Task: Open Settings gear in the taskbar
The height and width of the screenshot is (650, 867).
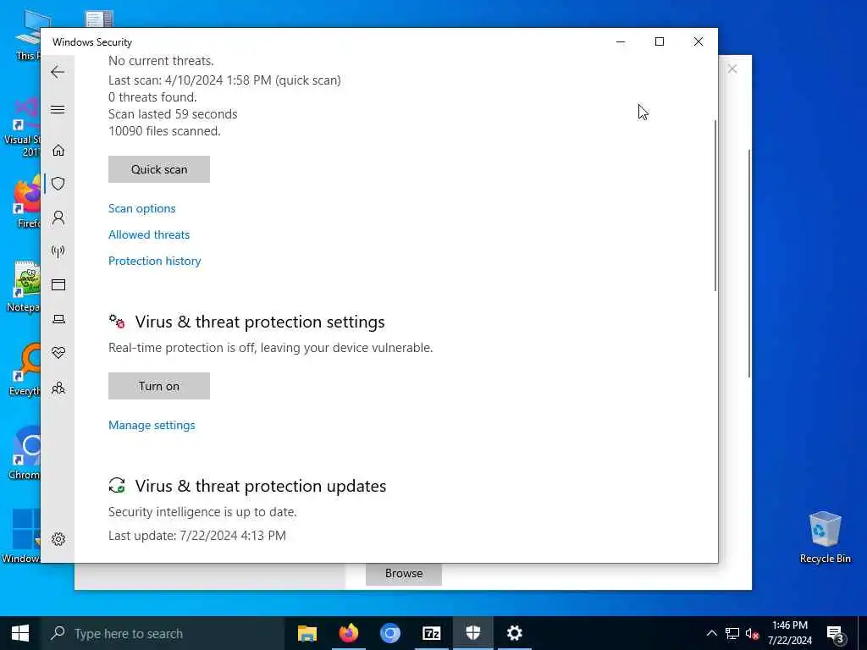Action: point(514,633)
